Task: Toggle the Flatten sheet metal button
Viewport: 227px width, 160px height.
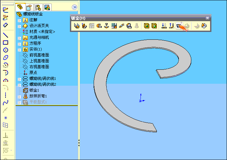Action: click(179, 26)
